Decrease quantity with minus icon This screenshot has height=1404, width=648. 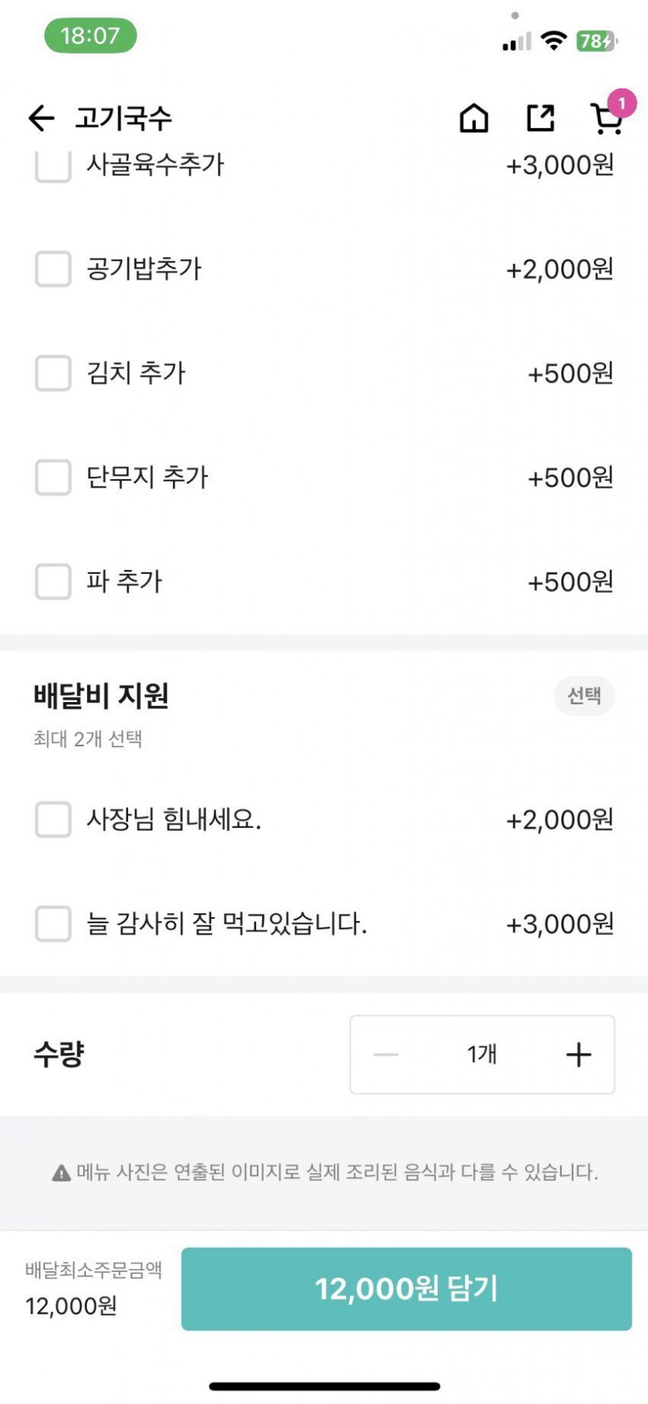(386, 1055)
